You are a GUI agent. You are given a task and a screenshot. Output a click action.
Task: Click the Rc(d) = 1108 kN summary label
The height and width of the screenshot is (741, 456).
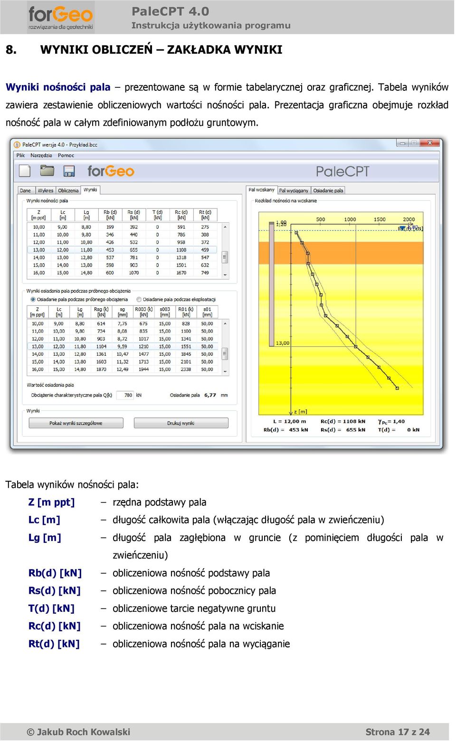point(343,421)
